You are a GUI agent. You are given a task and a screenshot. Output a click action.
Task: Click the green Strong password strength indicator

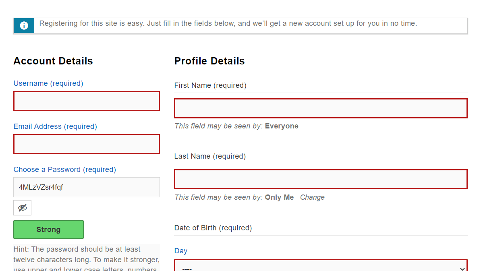[48, 230]
